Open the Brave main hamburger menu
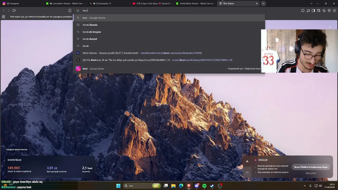Viewport: 338px width, 190px height. [335, 11]
